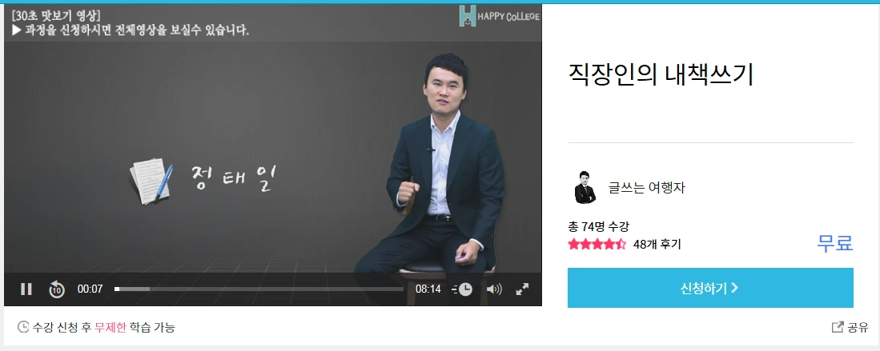Switch the video to fullscreen mode
The height and width of the screenshot is (351, 880).
(x=522, y=289)
